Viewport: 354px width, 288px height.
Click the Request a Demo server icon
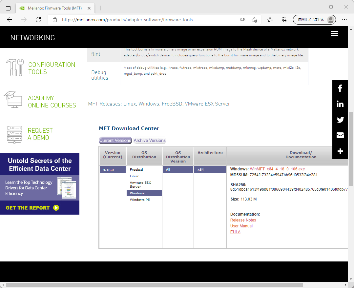14,134
